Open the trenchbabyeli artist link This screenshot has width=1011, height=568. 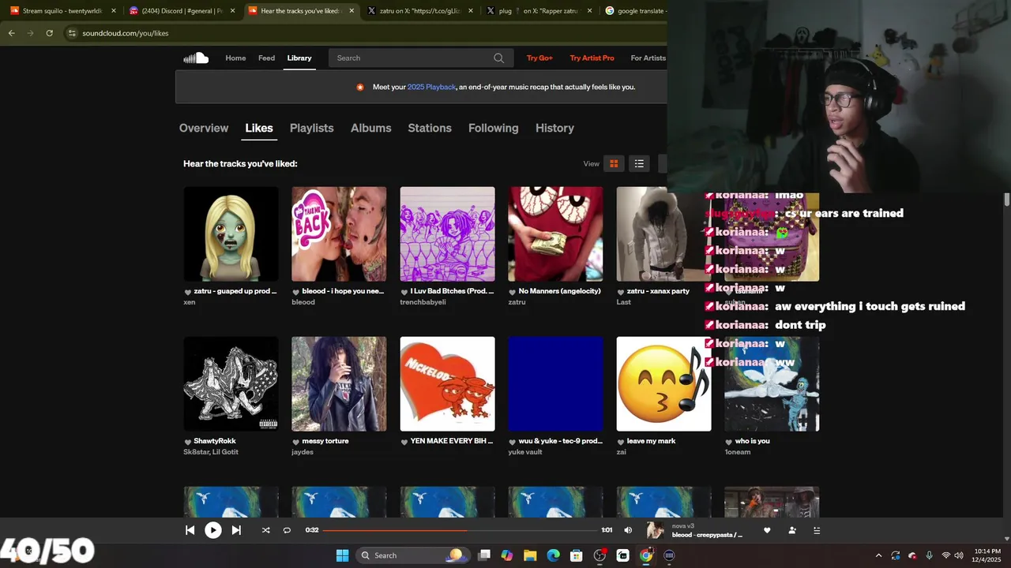pos(423,302)
